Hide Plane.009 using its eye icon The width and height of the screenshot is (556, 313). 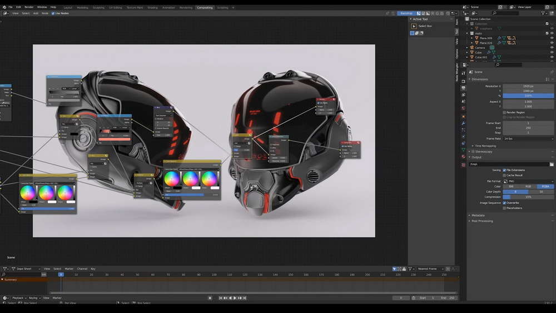point(552,38)
